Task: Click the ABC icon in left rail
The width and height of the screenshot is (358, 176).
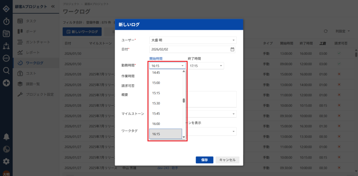Action: [x=6, y=58]
